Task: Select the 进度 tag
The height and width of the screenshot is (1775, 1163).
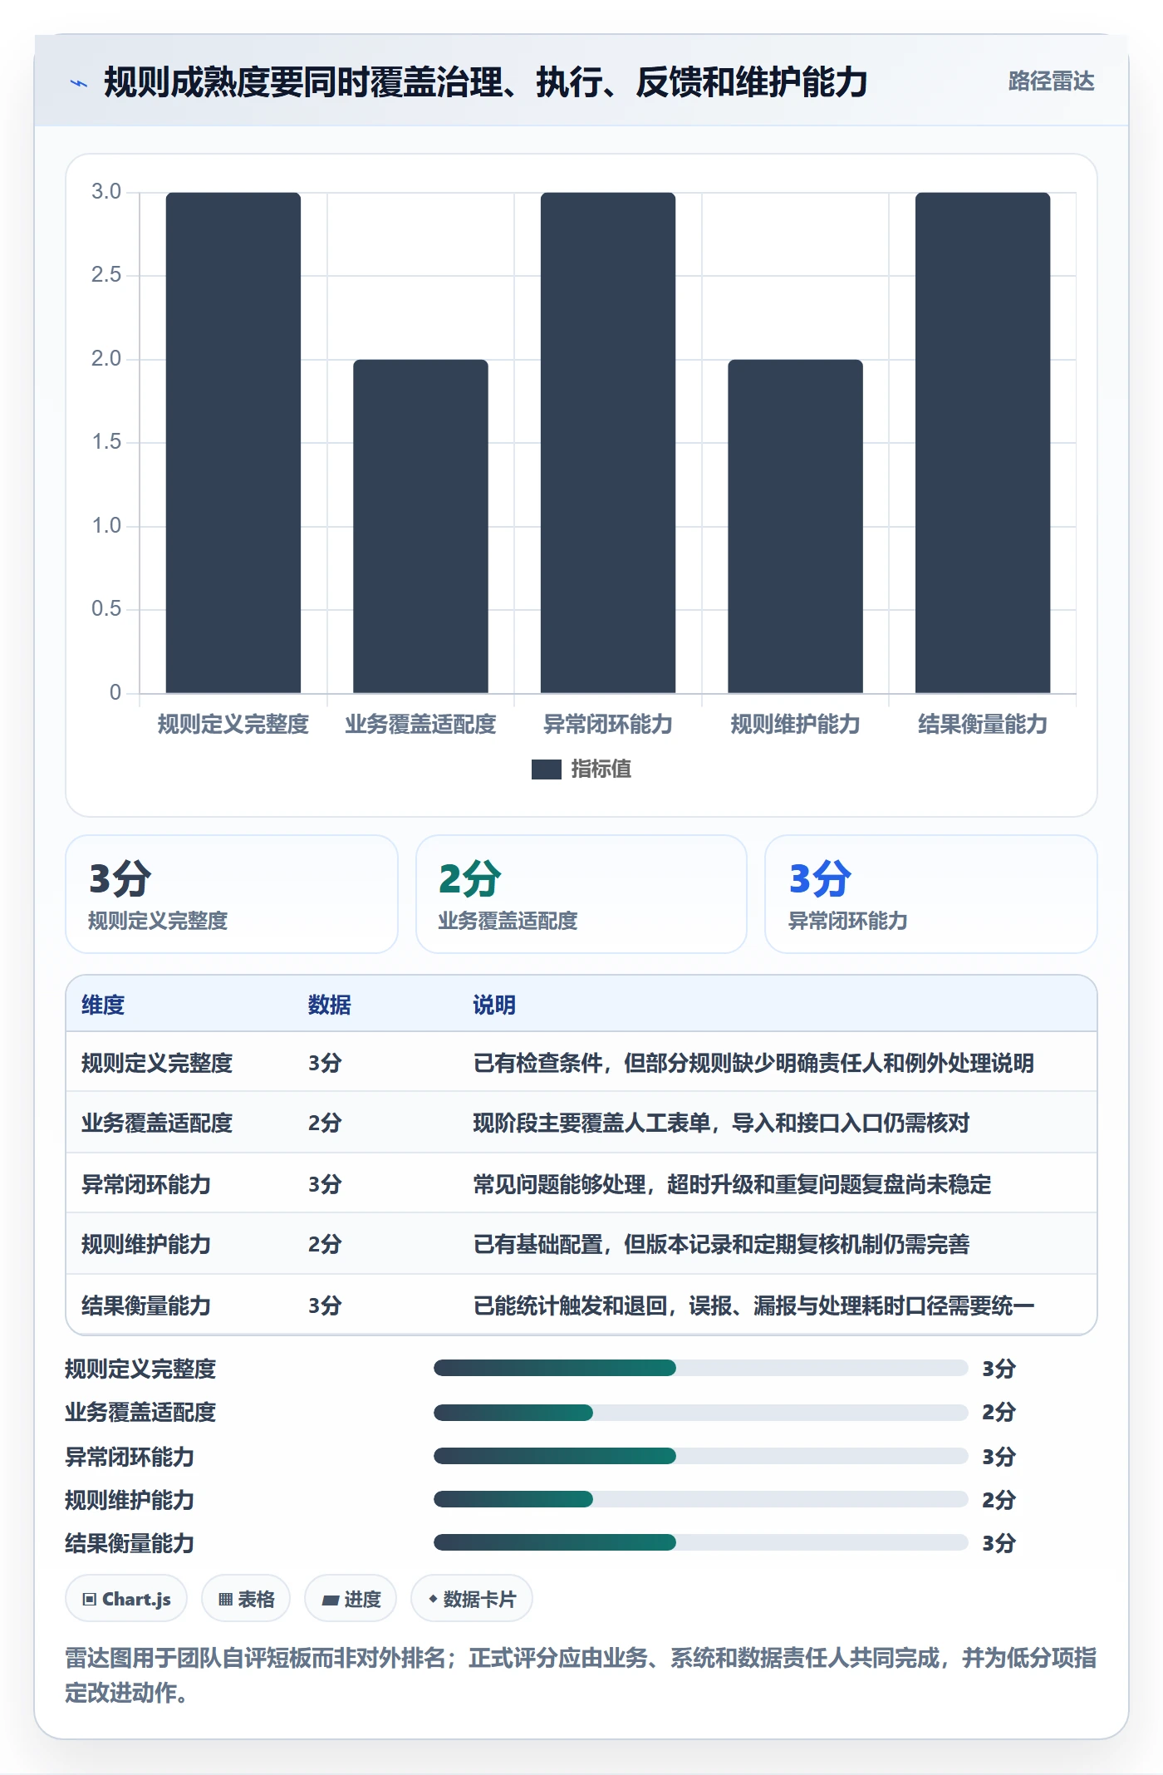Action: tap(351, 1598)
